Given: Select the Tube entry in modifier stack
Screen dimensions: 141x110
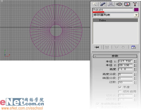Looking at the screenshot, I should coord(115,20).
